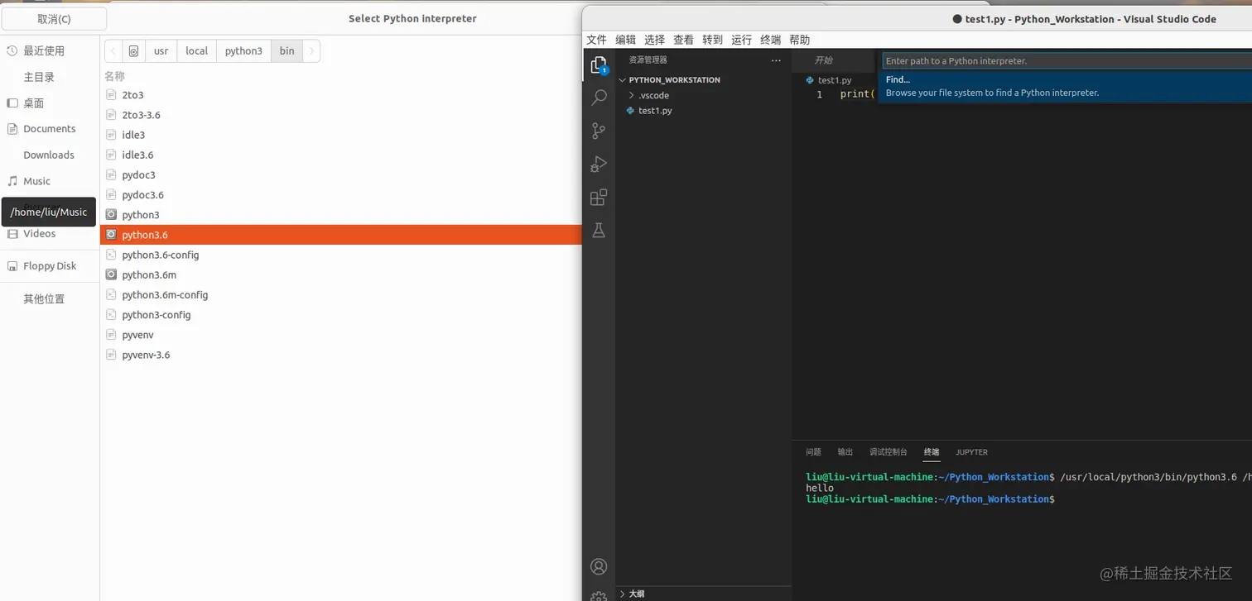This screenshot has width=1252, height=601.
Task: Go to the usr folder in path bar
Action: [161, 51]
